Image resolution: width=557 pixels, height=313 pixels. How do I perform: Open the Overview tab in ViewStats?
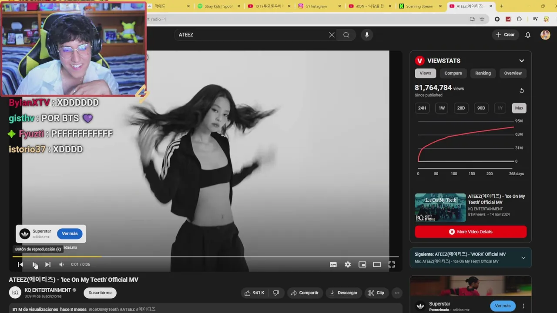[x=513, y=73]
